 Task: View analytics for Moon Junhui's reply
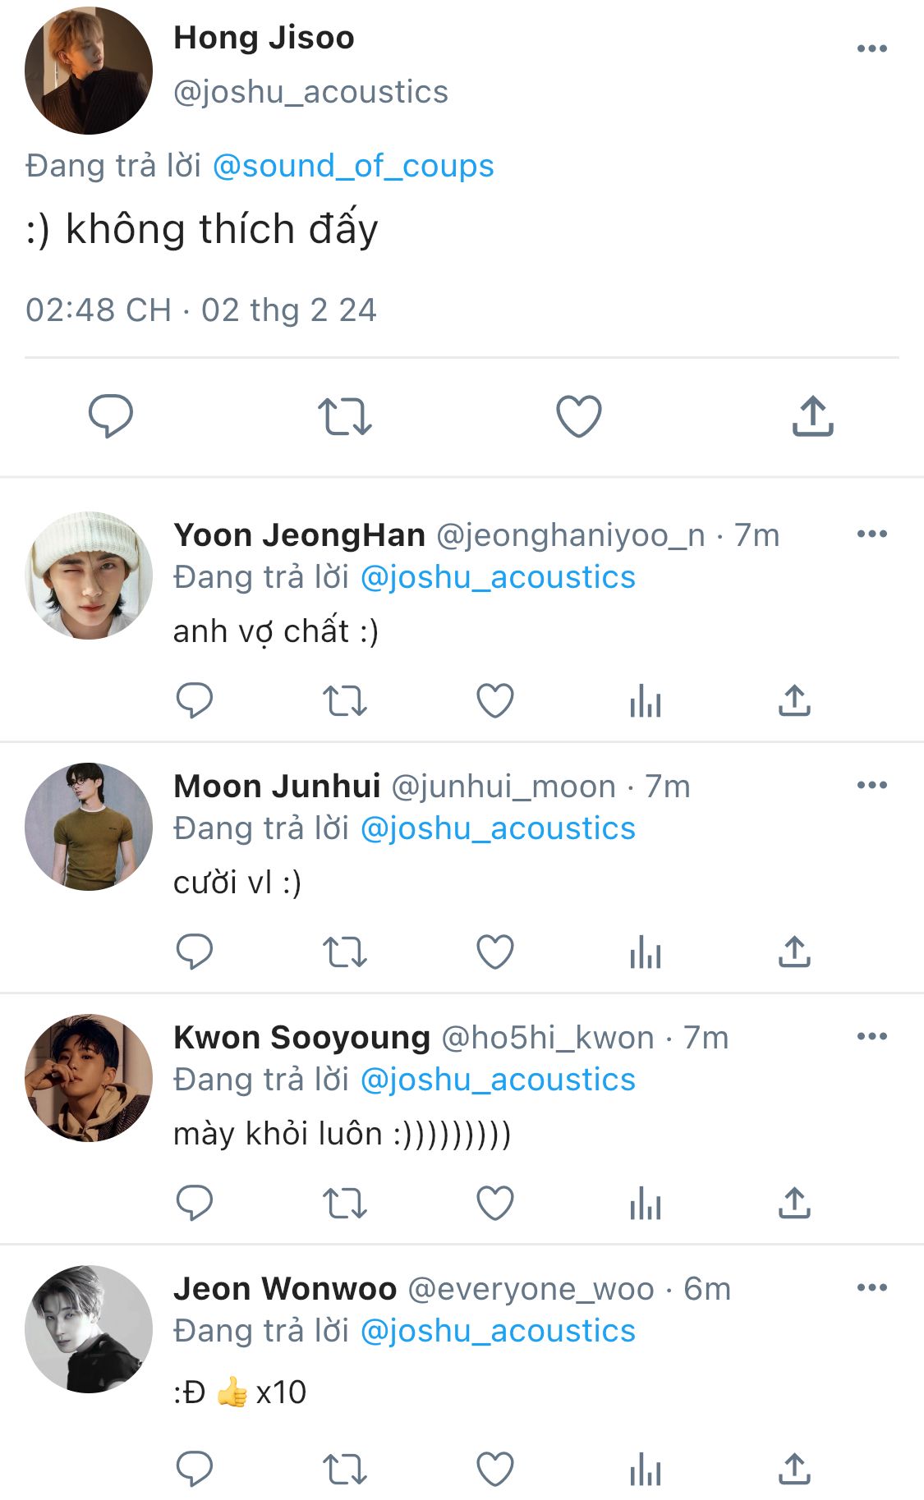(x=646, y=952)
